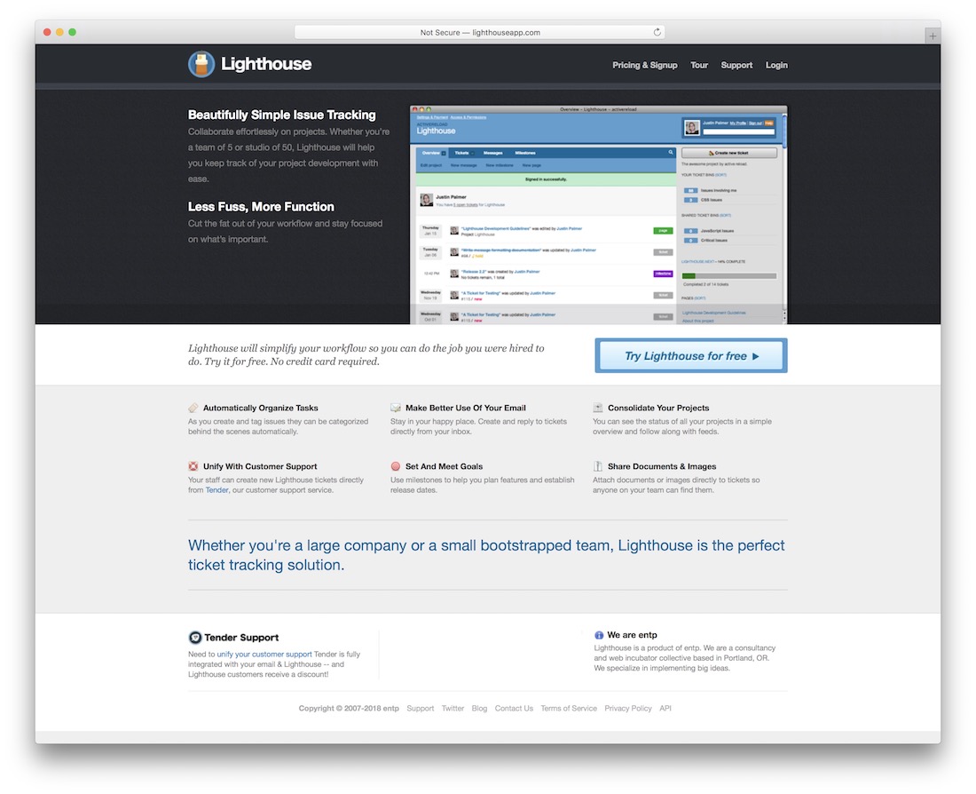This screenshot has height=794, width=976.
Task: Open the Pricing & Signup page
Action: 644,65
